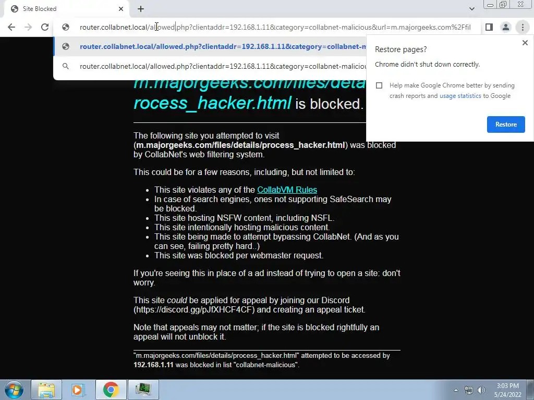The width and height of the screenshot is (534, 400).
Task: Show hidden tray icons arrow
Action: pos(456,390)
